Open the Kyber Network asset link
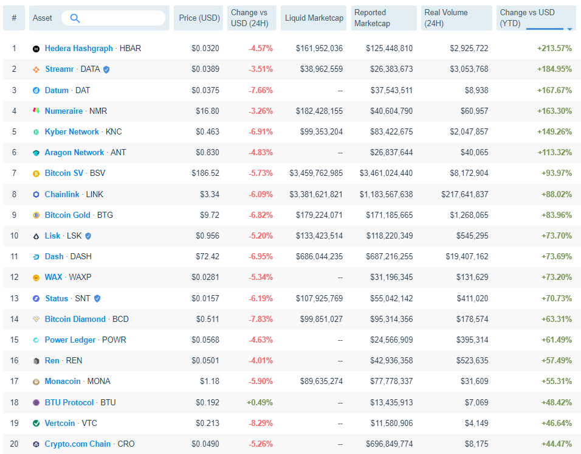 72,131
